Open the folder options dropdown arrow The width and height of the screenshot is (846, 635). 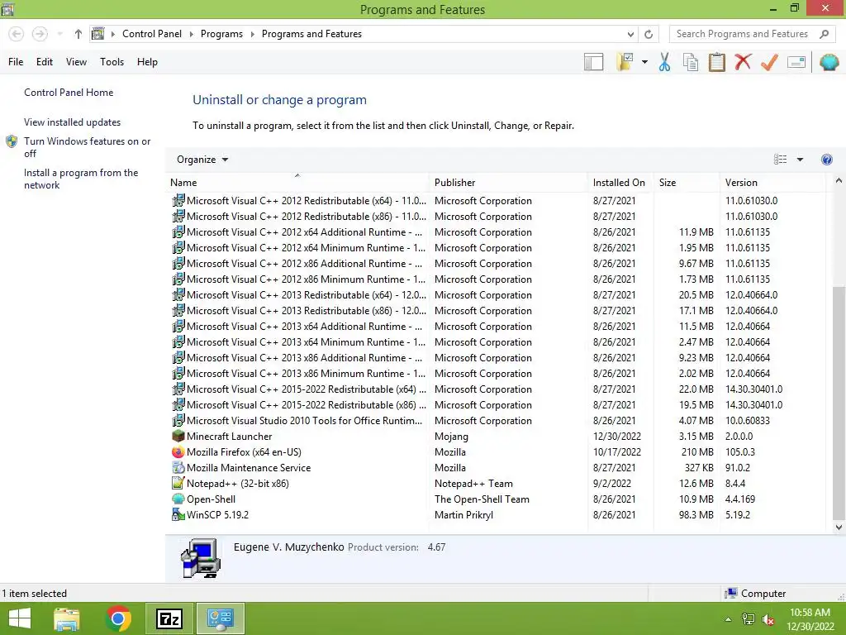[644, 62]
